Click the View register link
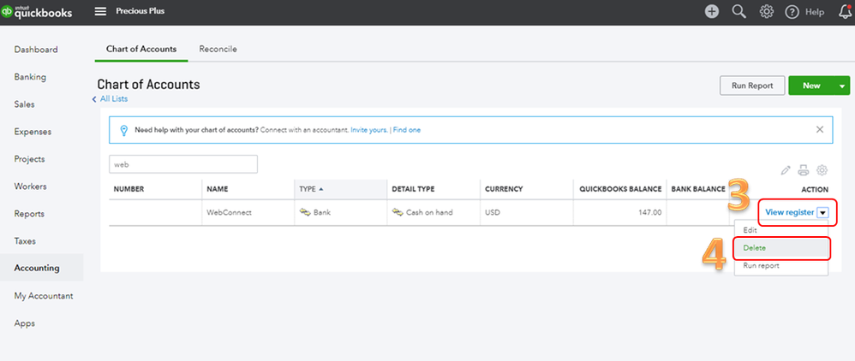 (x=790, y=212)
